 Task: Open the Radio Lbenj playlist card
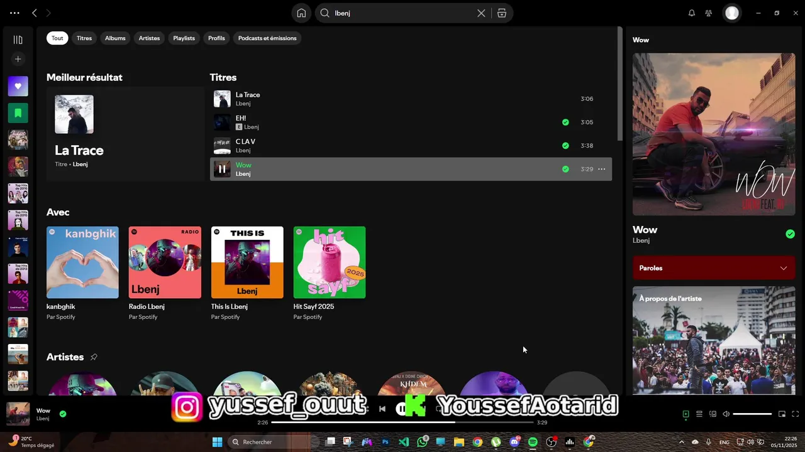(x=165, y=274)
